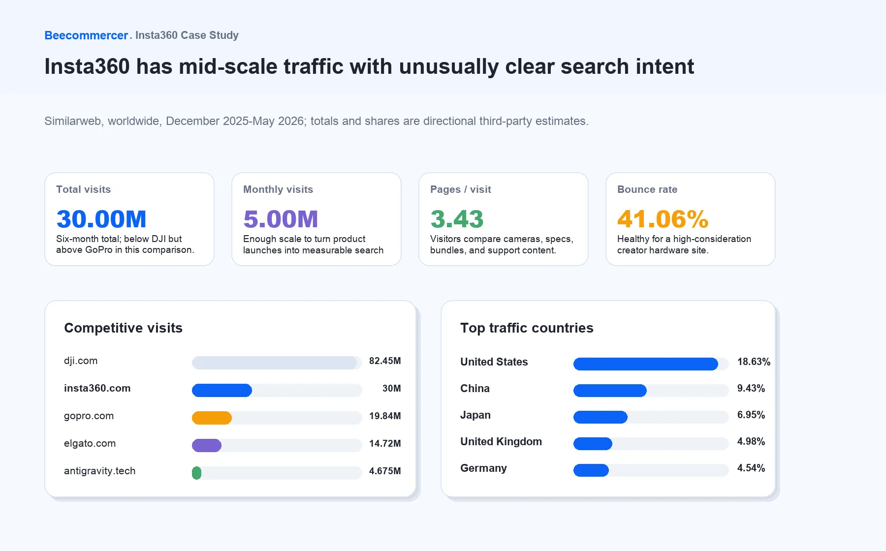Select the United Kingdom traffic bar
This screenshot has width=886, height=551.
593,443
